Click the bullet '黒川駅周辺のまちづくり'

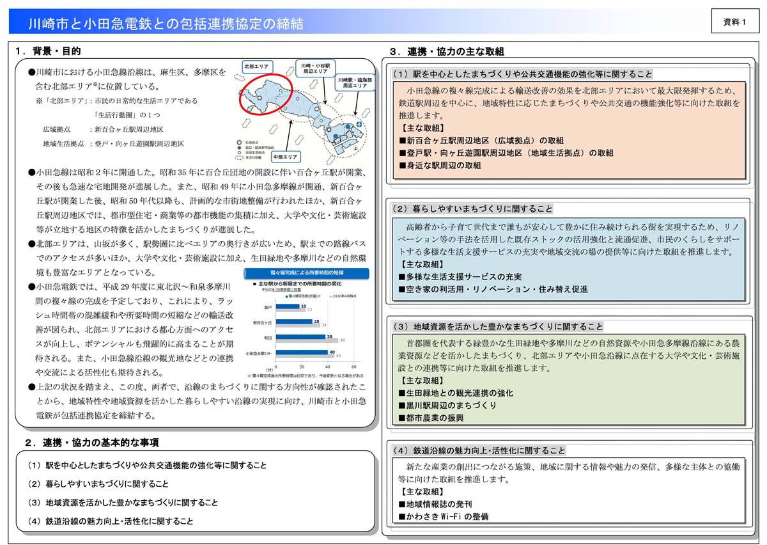pos(447,405)
